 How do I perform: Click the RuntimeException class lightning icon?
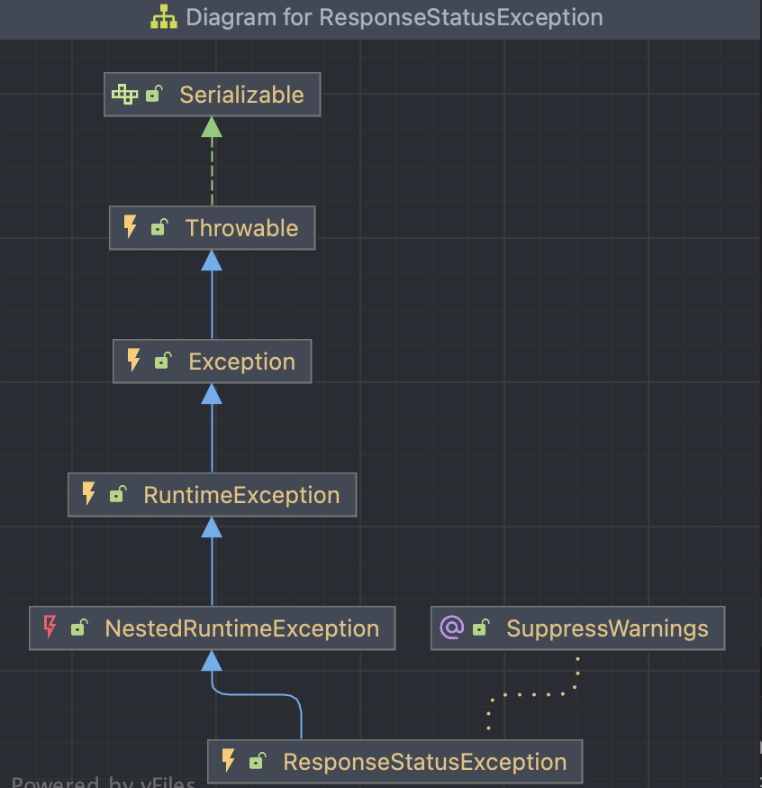click(x=89, y=494)
